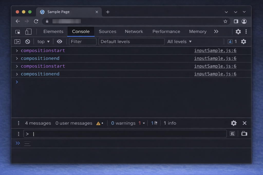Image resolution: width=263 pixels, height=175 pixels.
Task: Show the console sidebar
Action: [17, 41]
